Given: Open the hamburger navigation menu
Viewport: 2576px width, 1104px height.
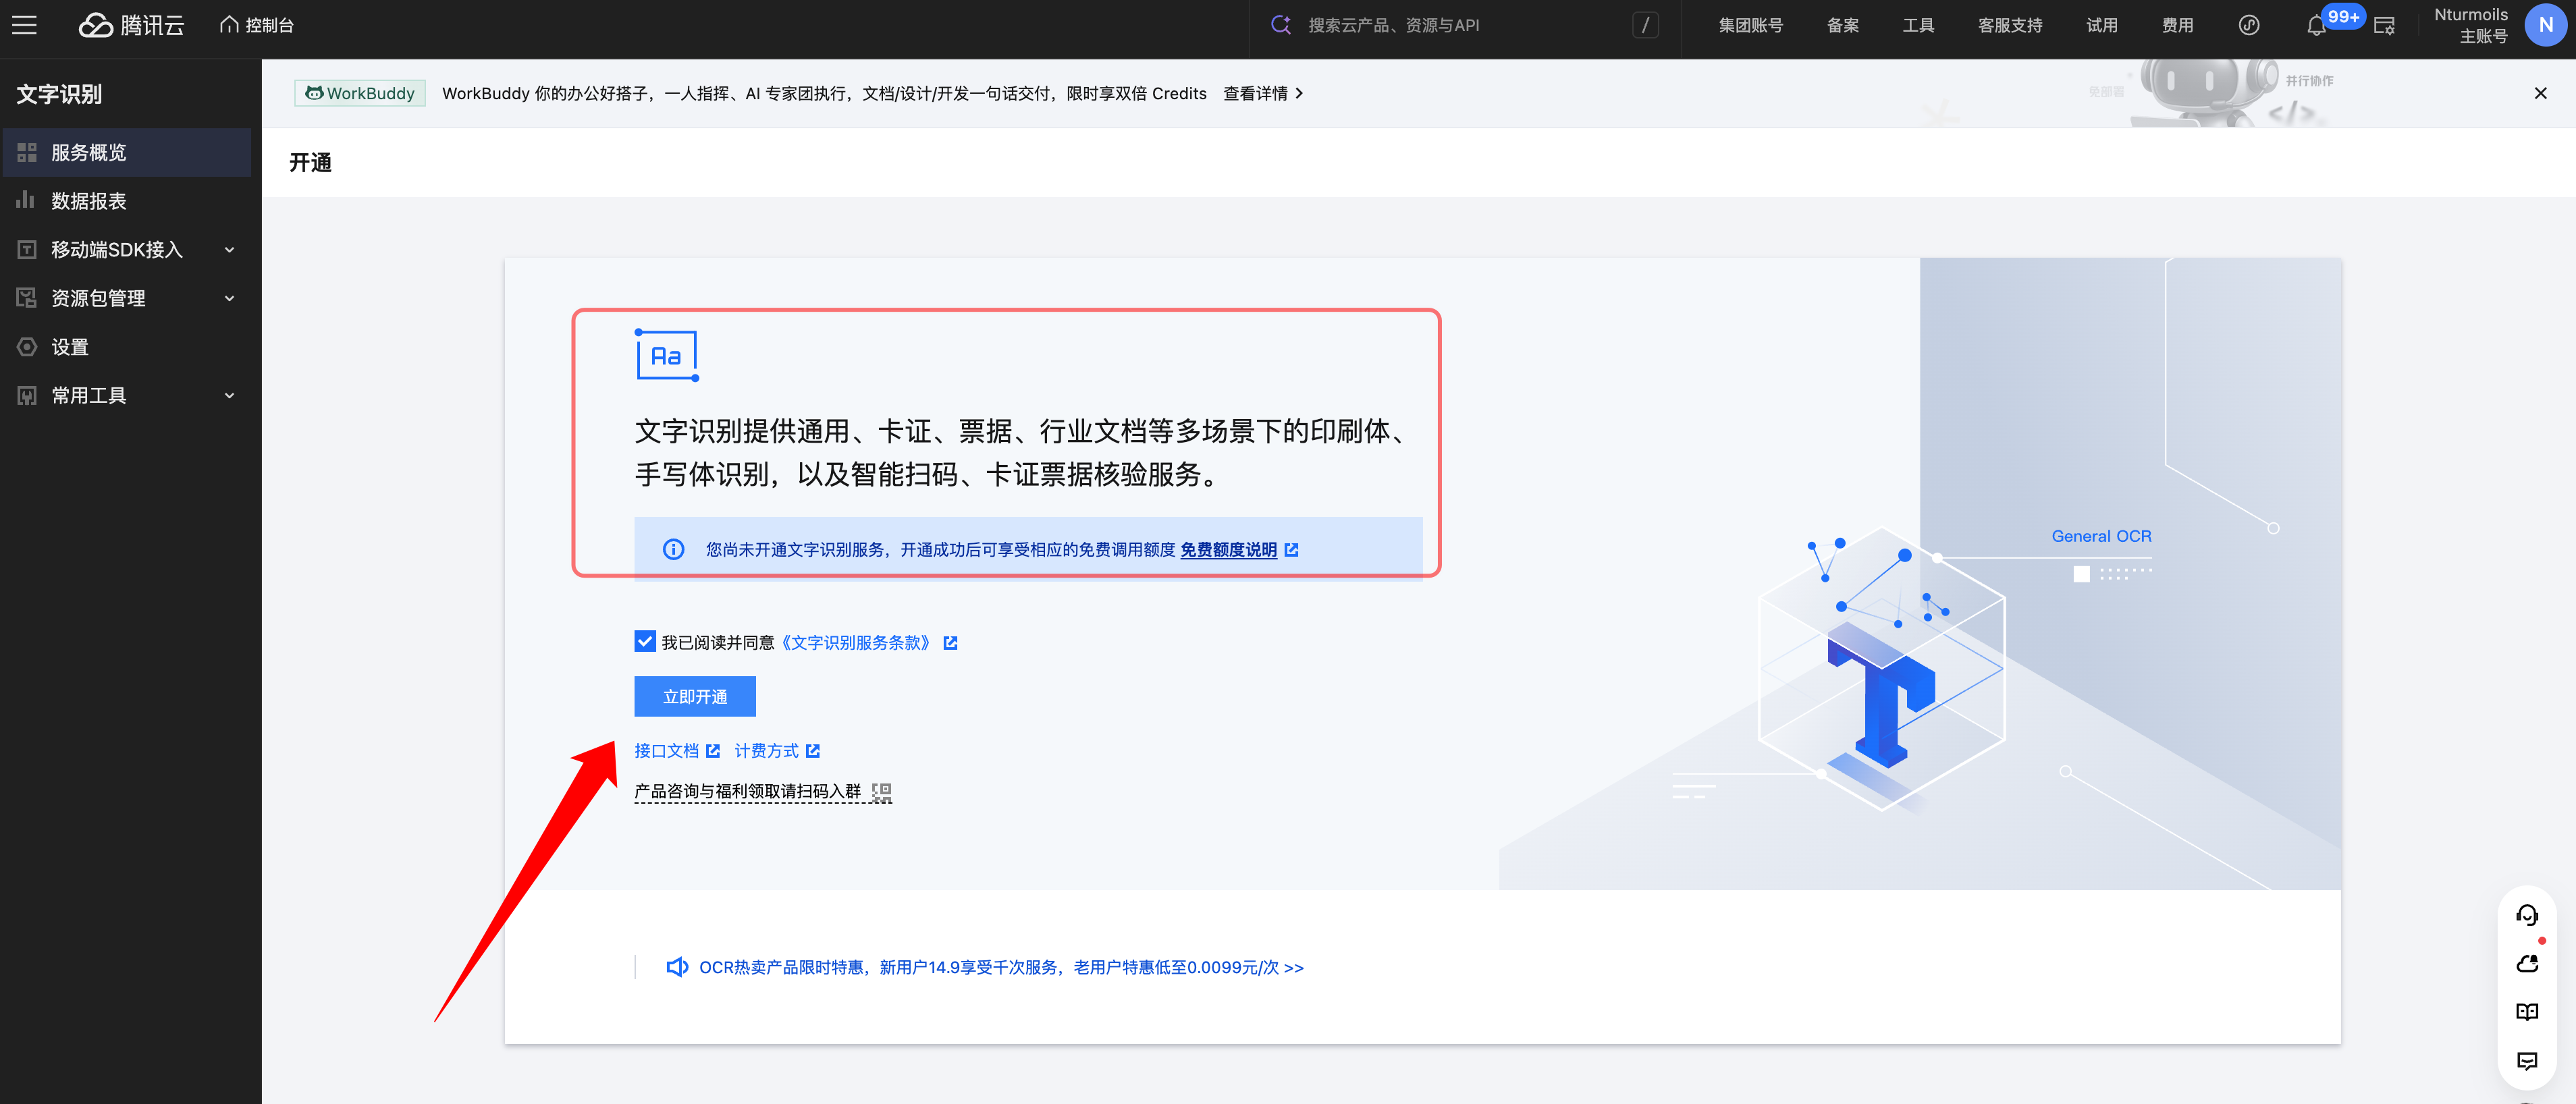Looking at the screenshot, I should coord(24,25).
